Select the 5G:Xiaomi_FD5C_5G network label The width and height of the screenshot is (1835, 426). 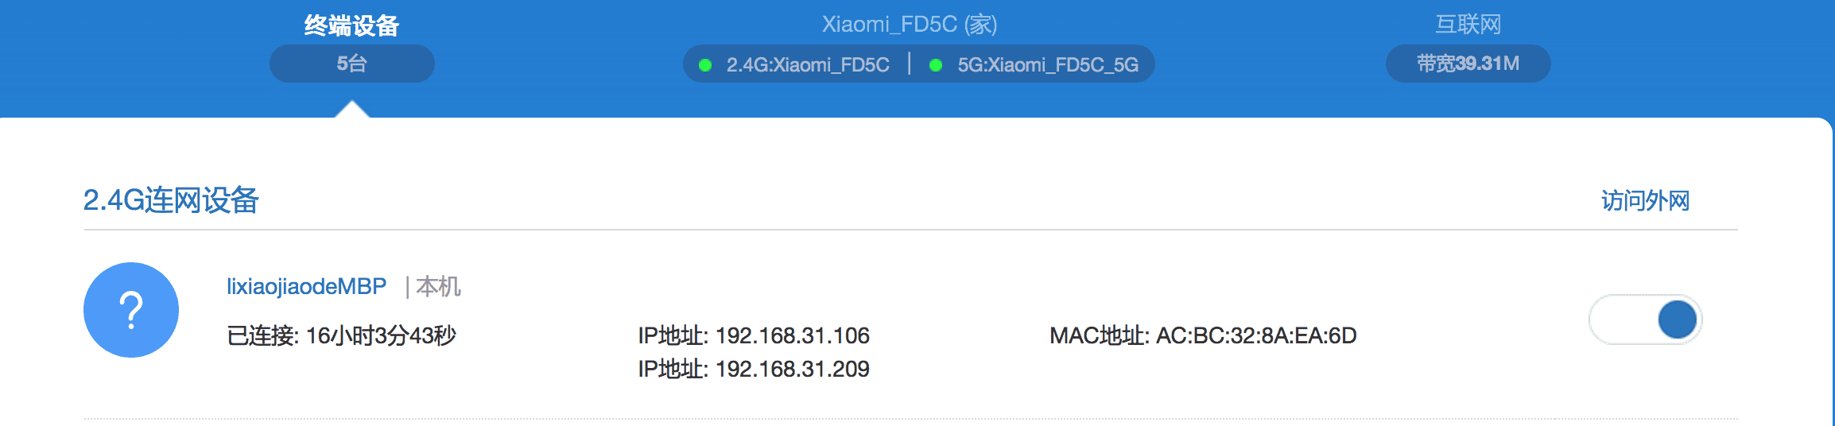1048,65
